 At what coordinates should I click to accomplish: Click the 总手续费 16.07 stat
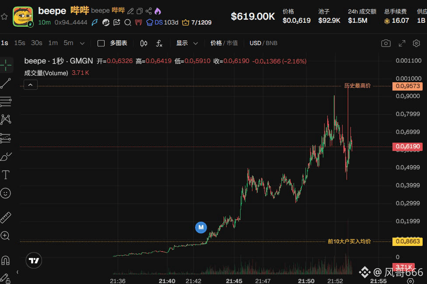[396, 16]
